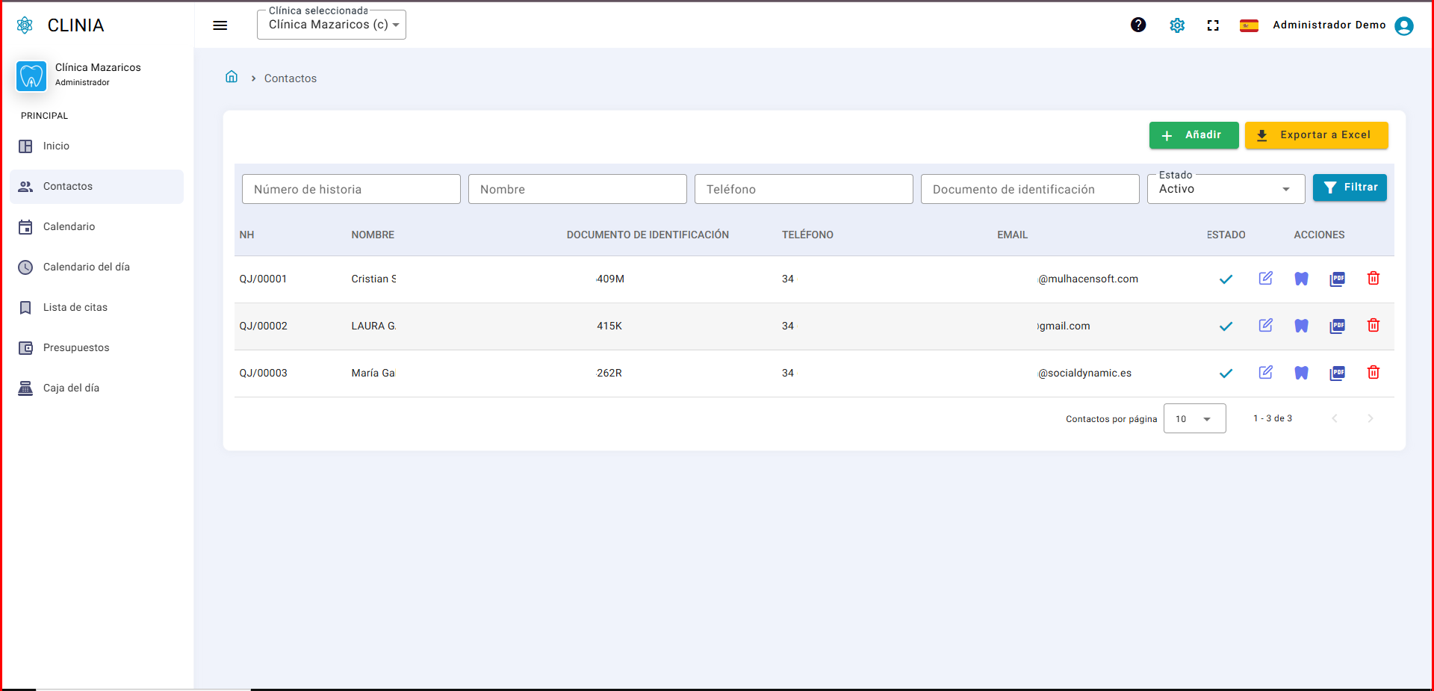
Task: Go home via breadcrumb house icon
Action: point(232,77)
